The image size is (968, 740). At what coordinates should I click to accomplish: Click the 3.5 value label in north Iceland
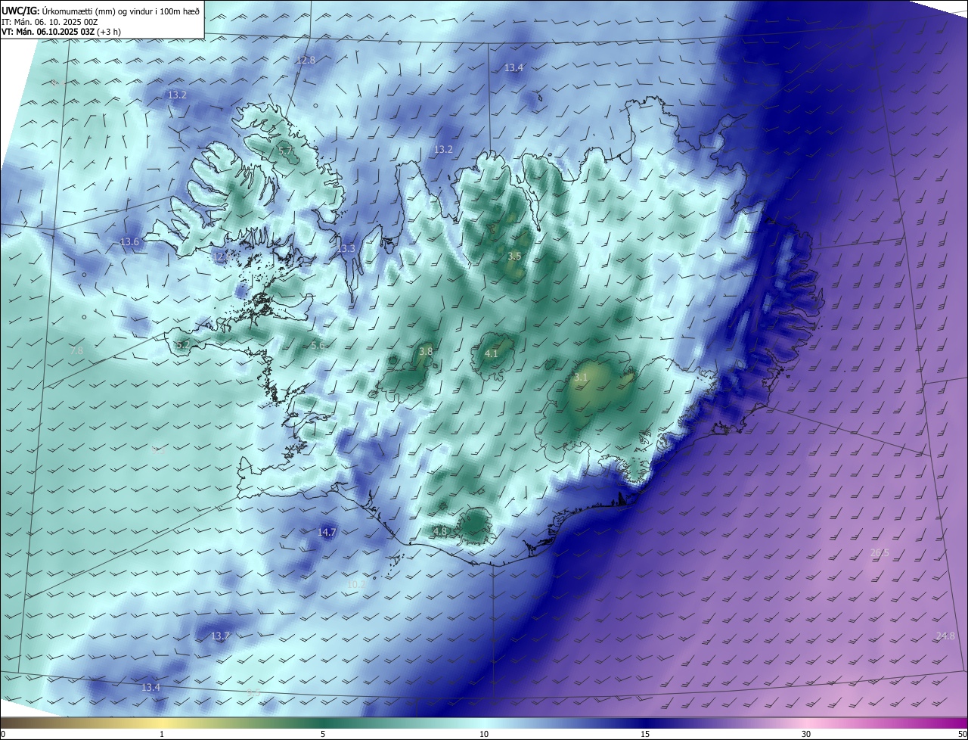pos(514,257)
